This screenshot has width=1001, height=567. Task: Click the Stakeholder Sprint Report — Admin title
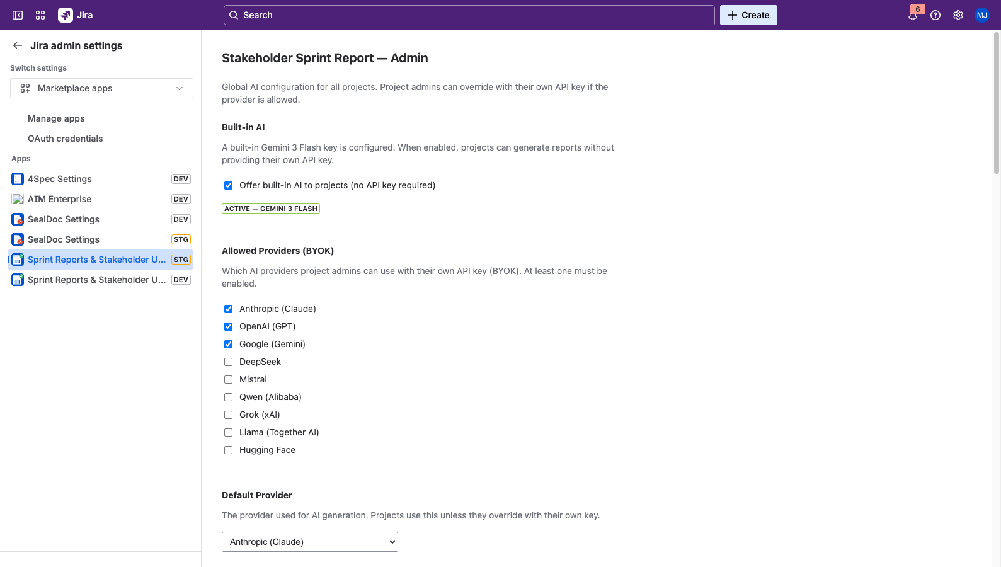pyautogui.click(x=325, y=58)
